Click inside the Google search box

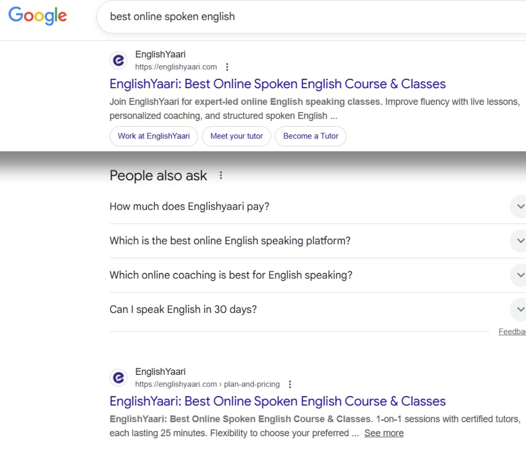[x=312, y=17]
